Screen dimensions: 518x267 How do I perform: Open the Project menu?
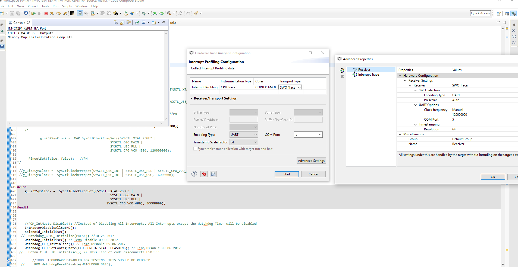coord(33,6)
